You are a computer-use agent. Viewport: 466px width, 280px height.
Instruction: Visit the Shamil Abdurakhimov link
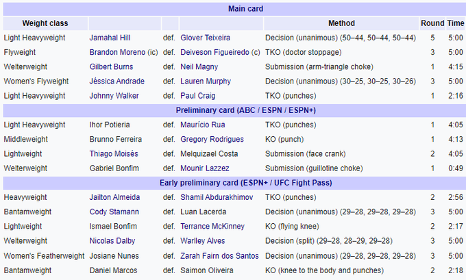[216, 197]
